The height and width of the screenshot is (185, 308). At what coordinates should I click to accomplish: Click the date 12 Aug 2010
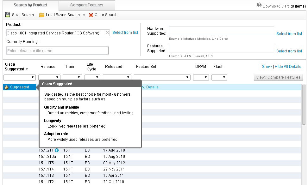[114, 157]
